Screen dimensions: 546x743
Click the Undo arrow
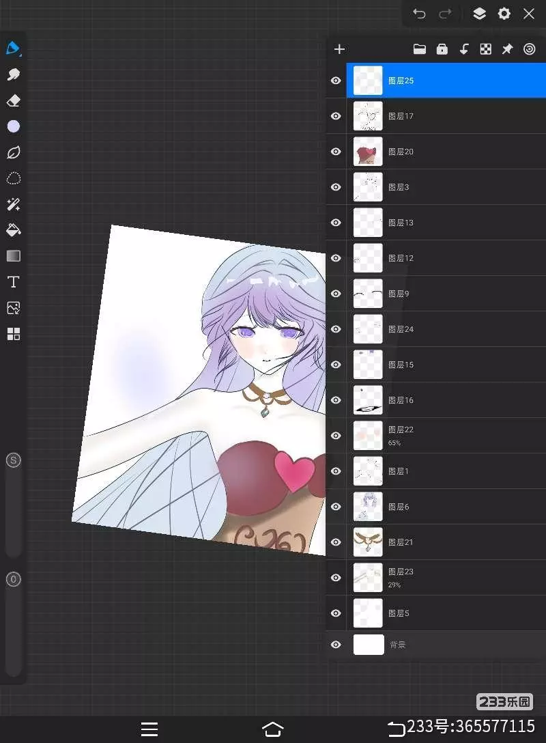(x=419, y=14)
